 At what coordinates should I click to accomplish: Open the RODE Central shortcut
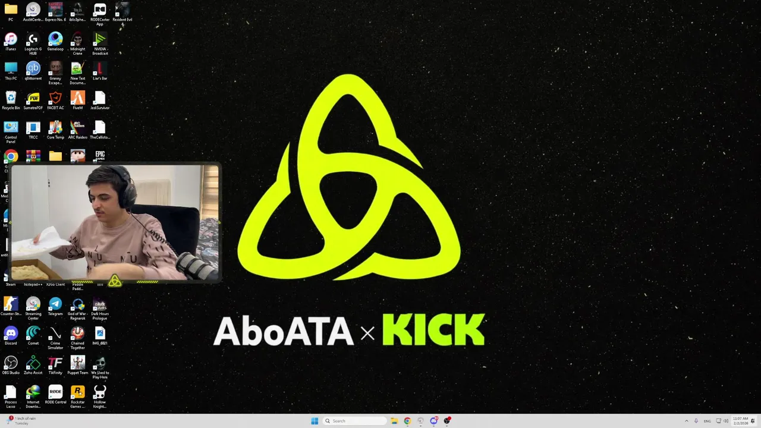click(55, 395)
